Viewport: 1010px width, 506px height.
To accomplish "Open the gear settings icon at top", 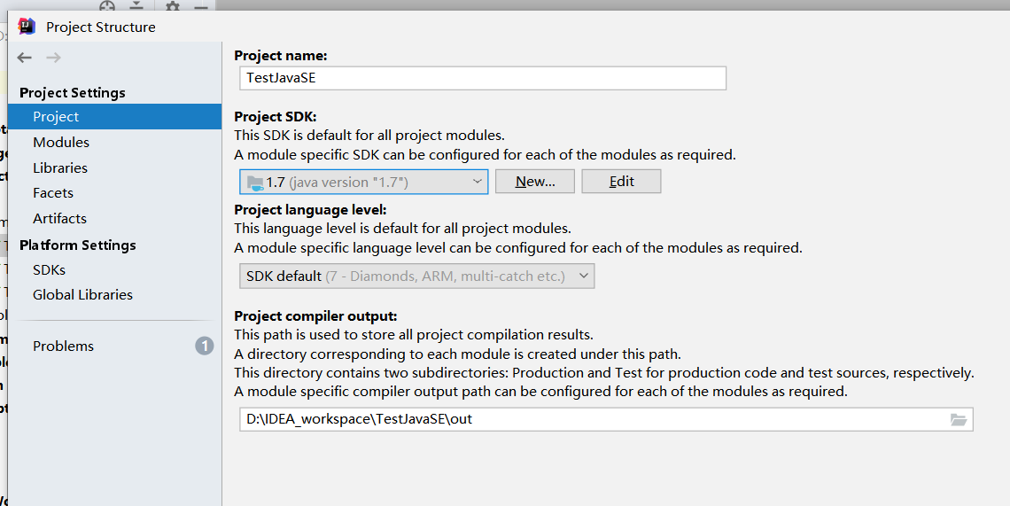I will tap(173, 6).
